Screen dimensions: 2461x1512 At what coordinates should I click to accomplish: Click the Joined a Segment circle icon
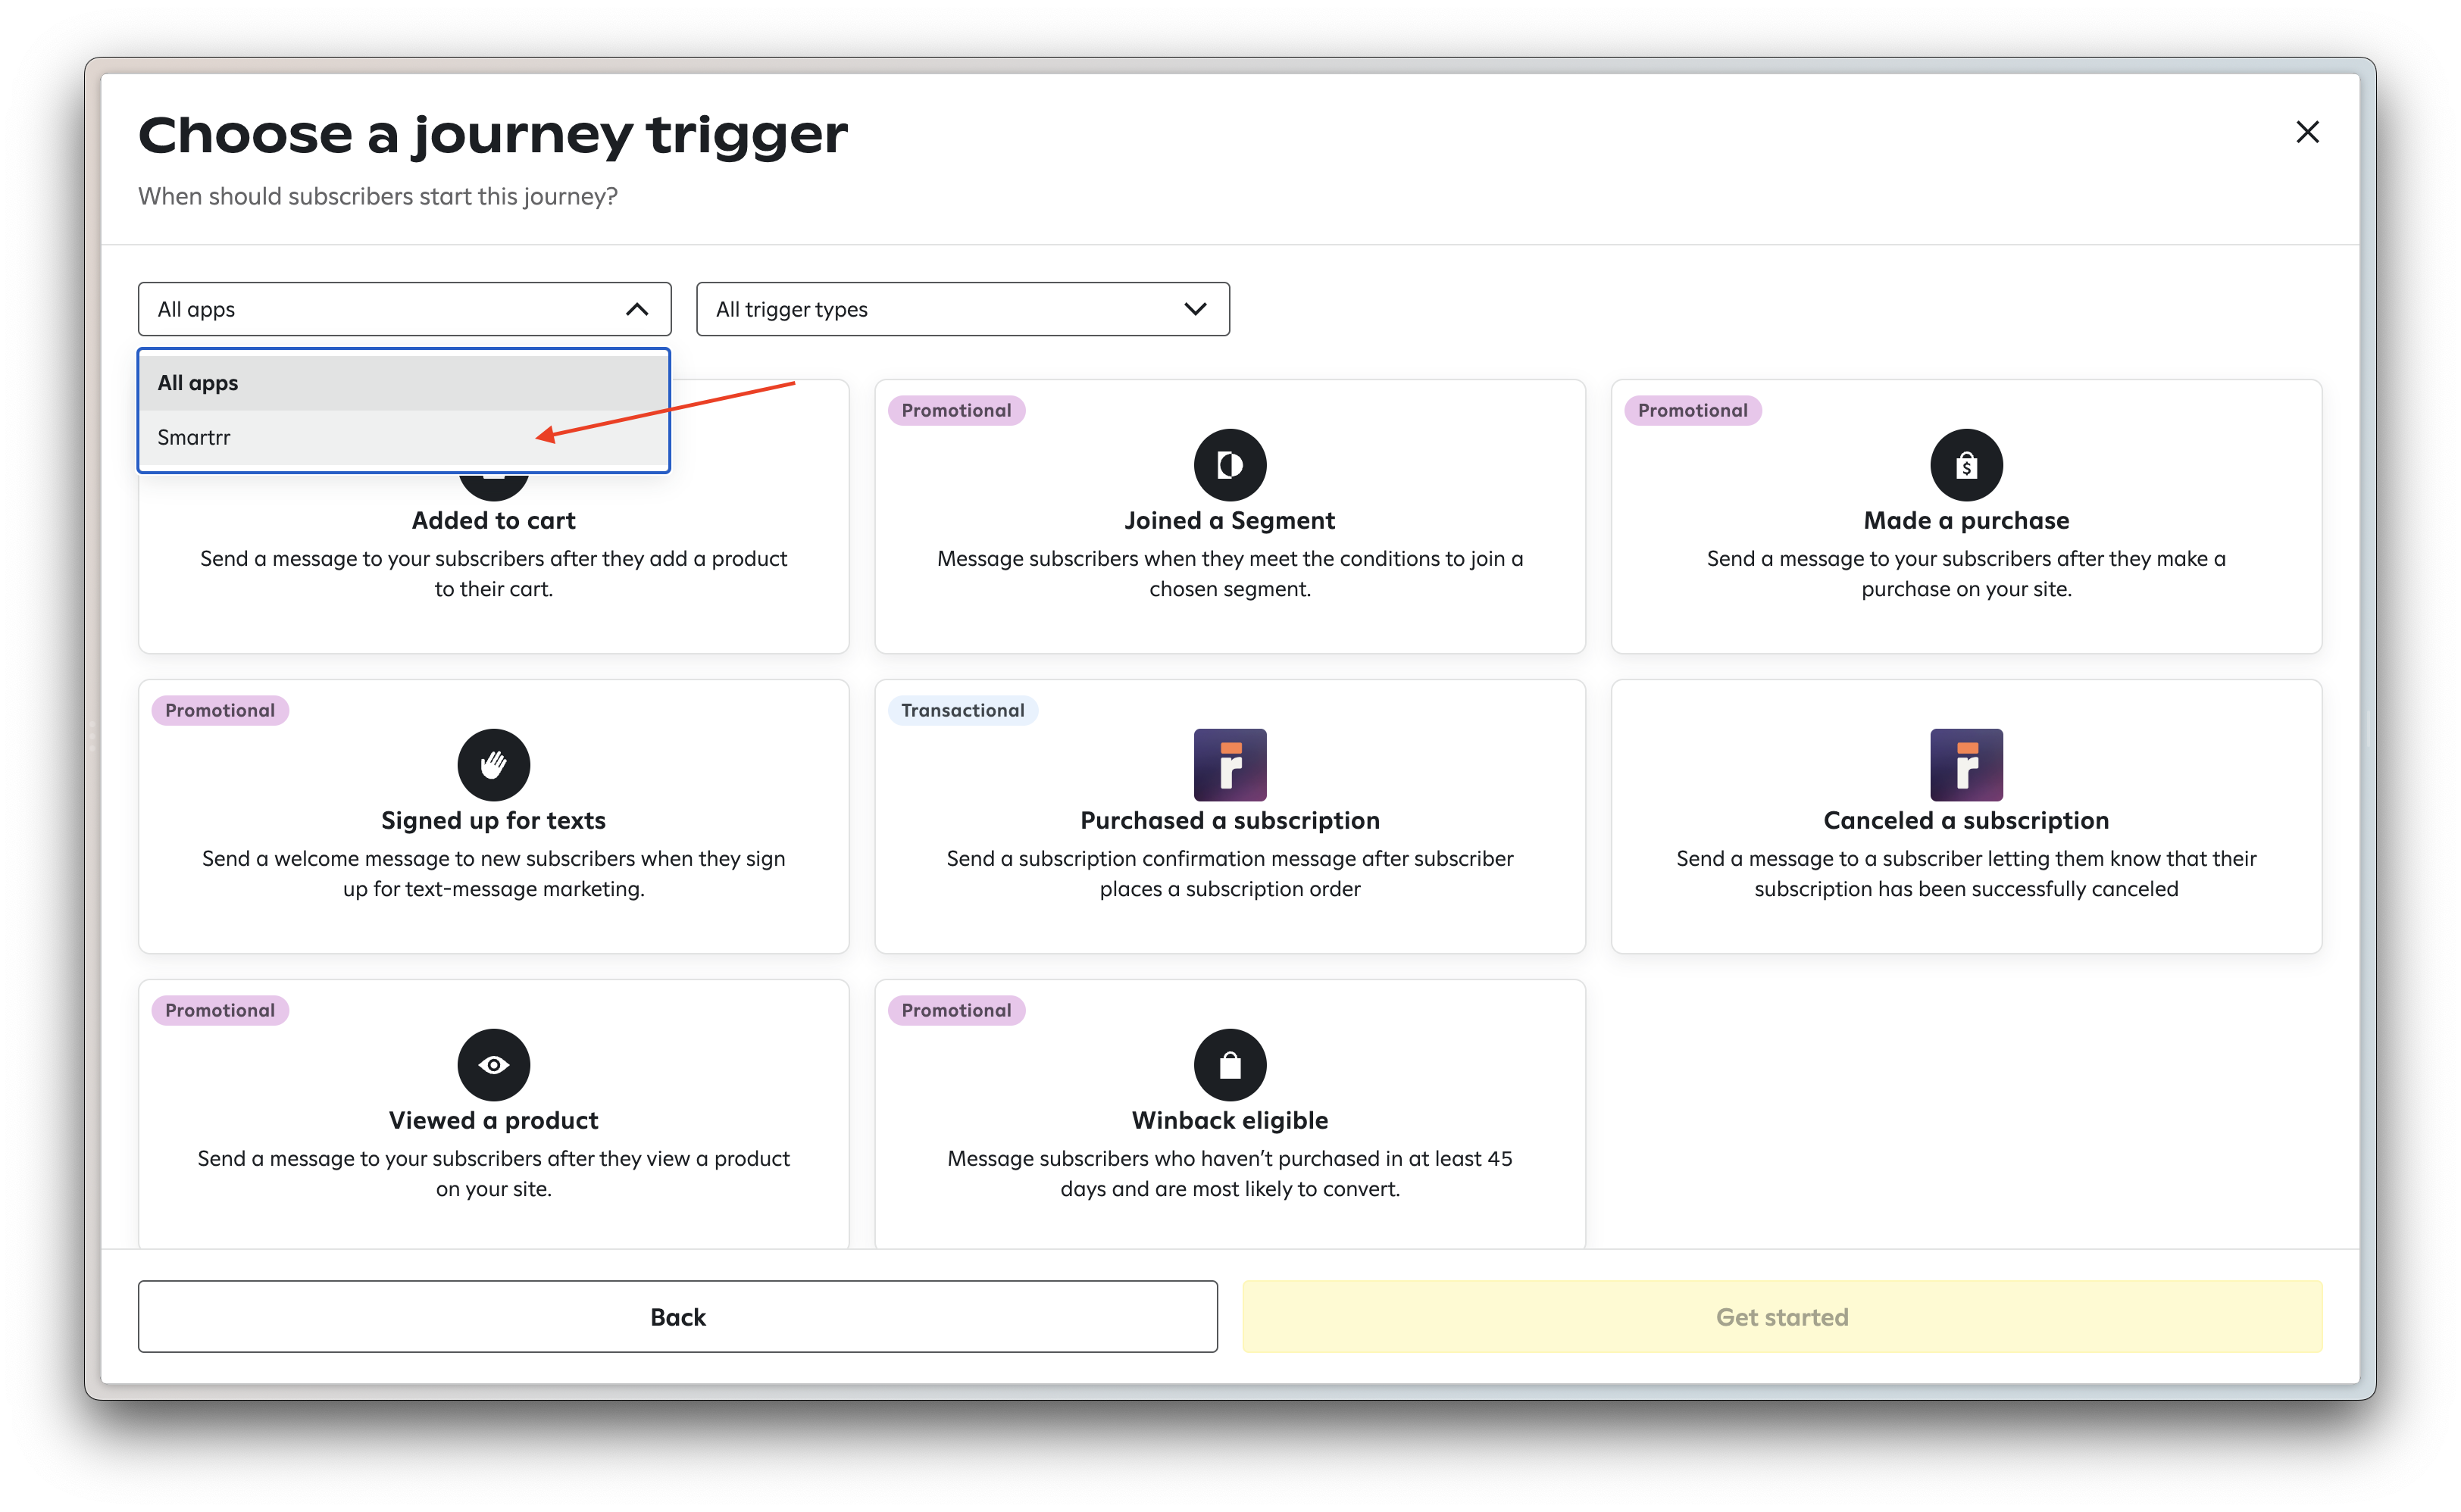(1229, 465)
